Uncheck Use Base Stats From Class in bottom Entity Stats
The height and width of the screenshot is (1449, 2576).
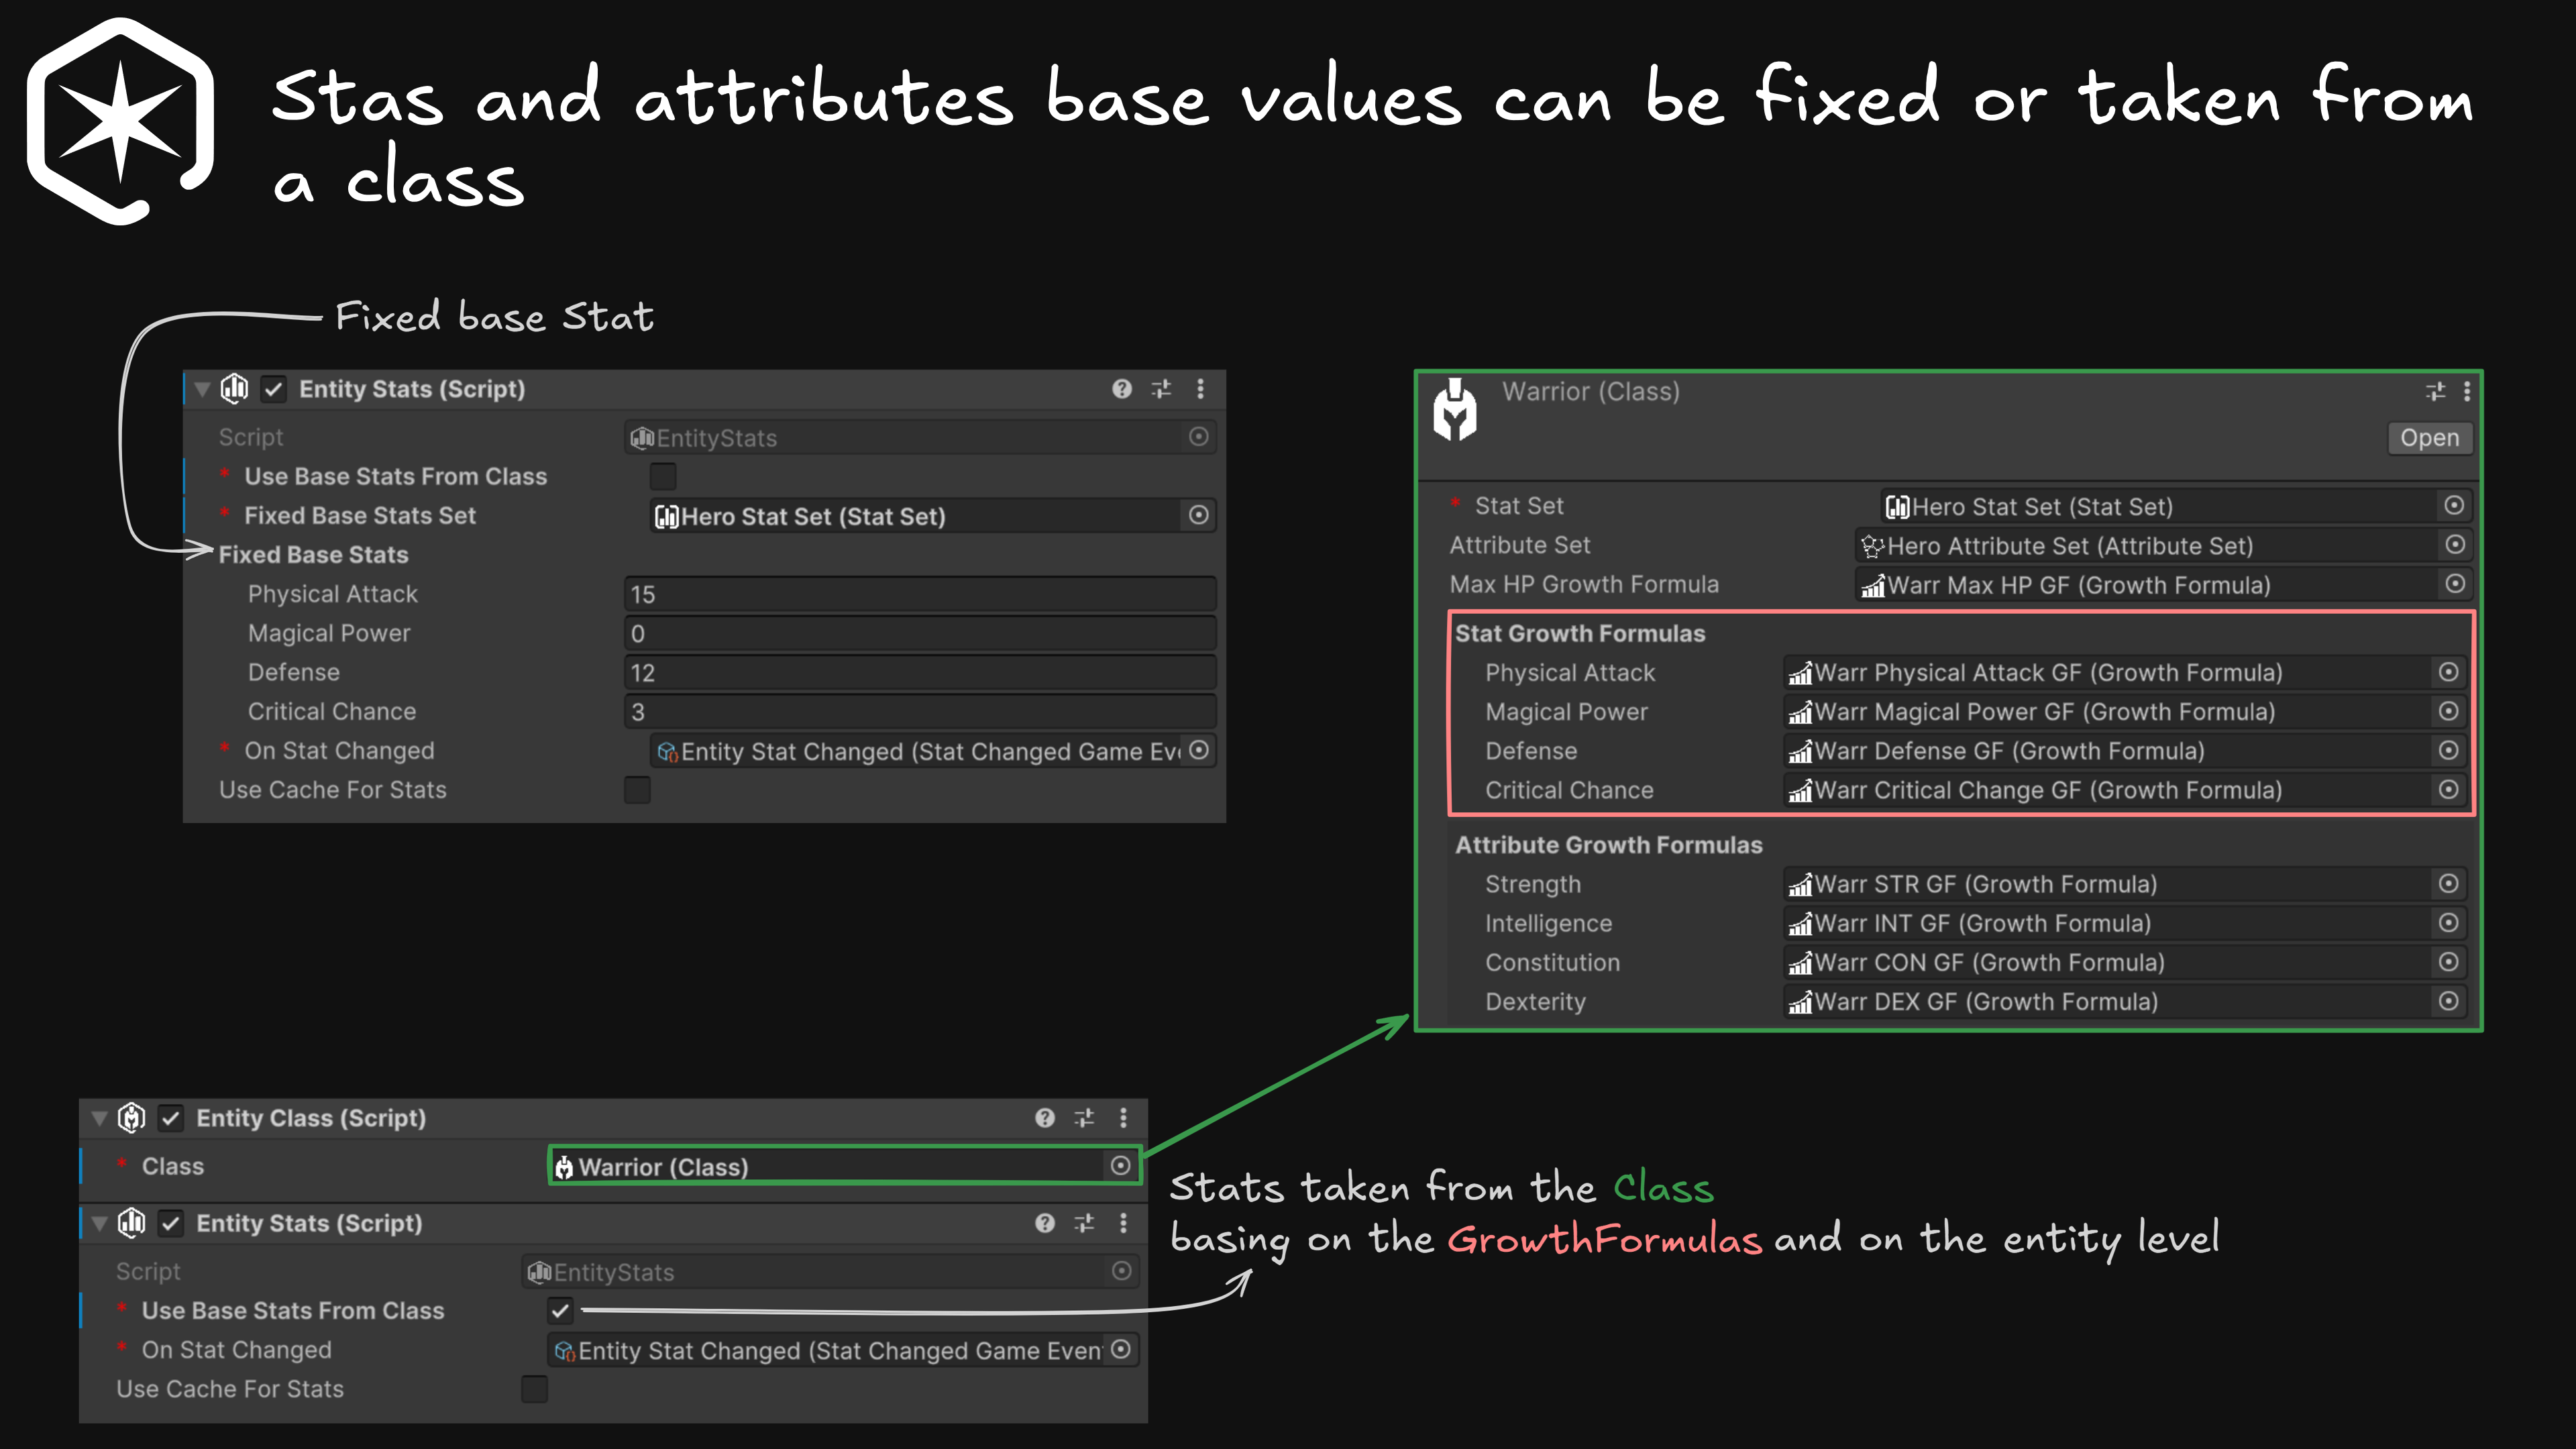coord(560,1311)
